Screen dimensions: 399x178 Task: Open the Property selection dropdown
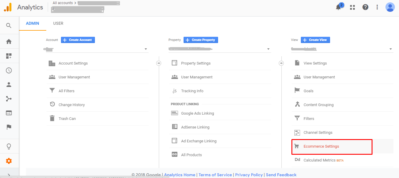(x=220, y=49)
